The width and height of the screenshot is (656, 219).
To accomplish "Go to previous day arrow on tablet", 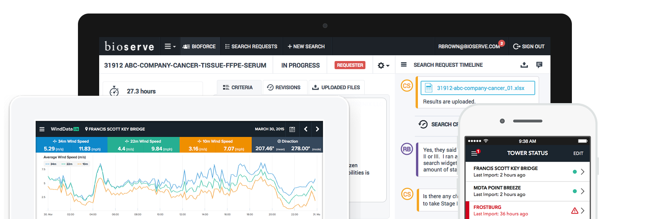I will tap(306, 129).
